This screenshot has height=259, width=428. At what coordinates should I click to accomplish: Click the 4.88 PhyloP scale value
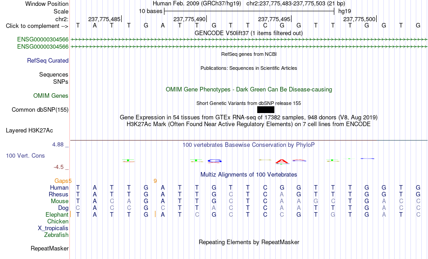(x=58, y=145)
